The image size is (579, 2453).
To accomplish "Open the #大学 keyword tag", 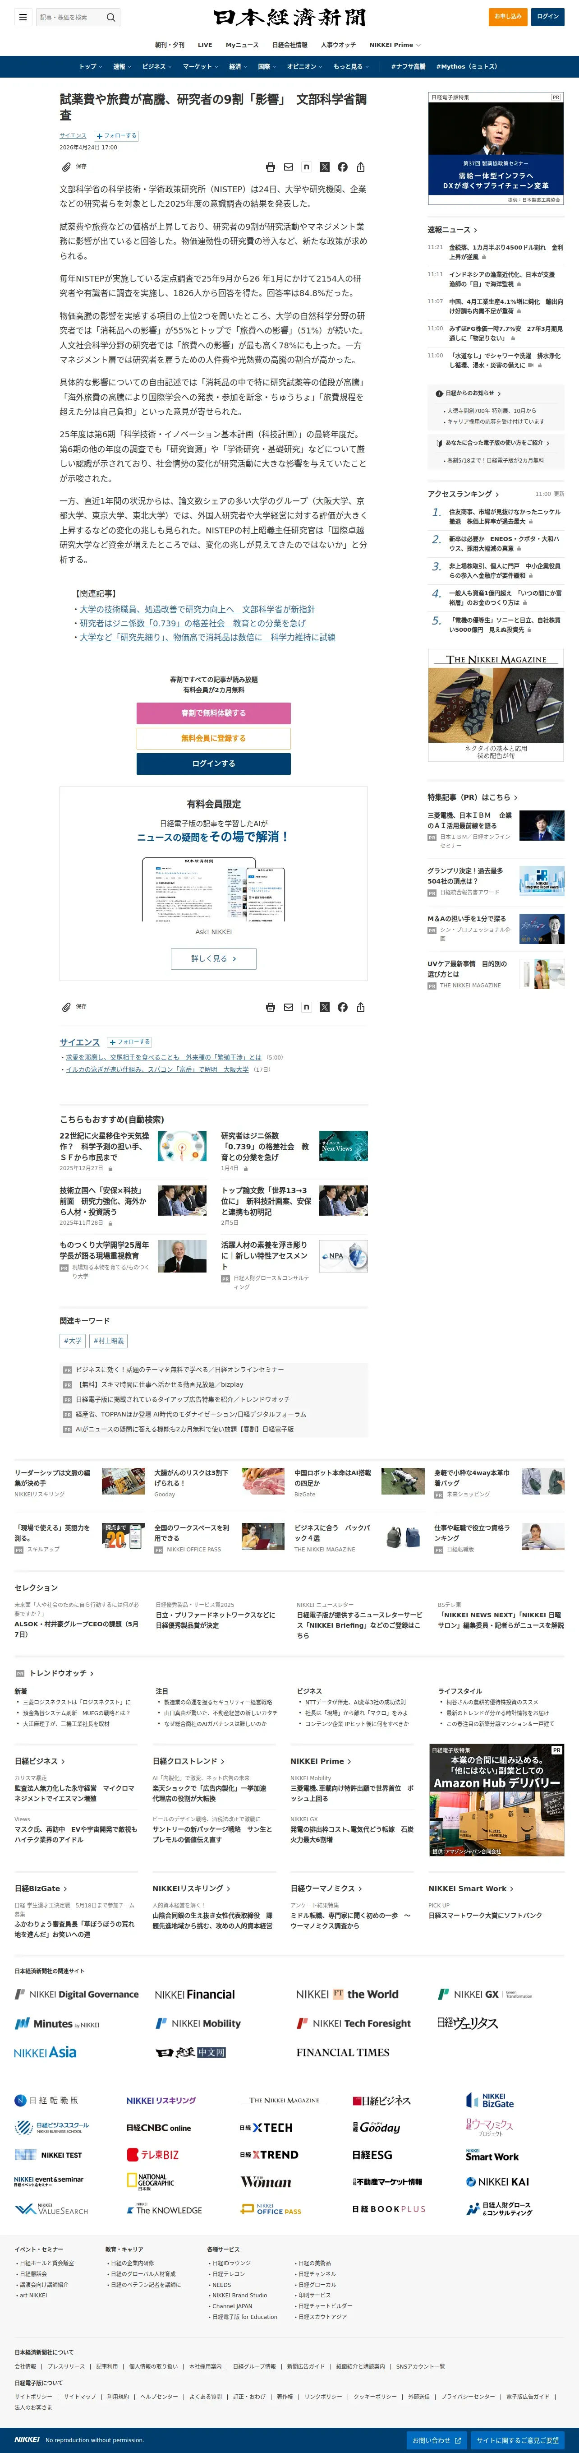I will 72,1341.
